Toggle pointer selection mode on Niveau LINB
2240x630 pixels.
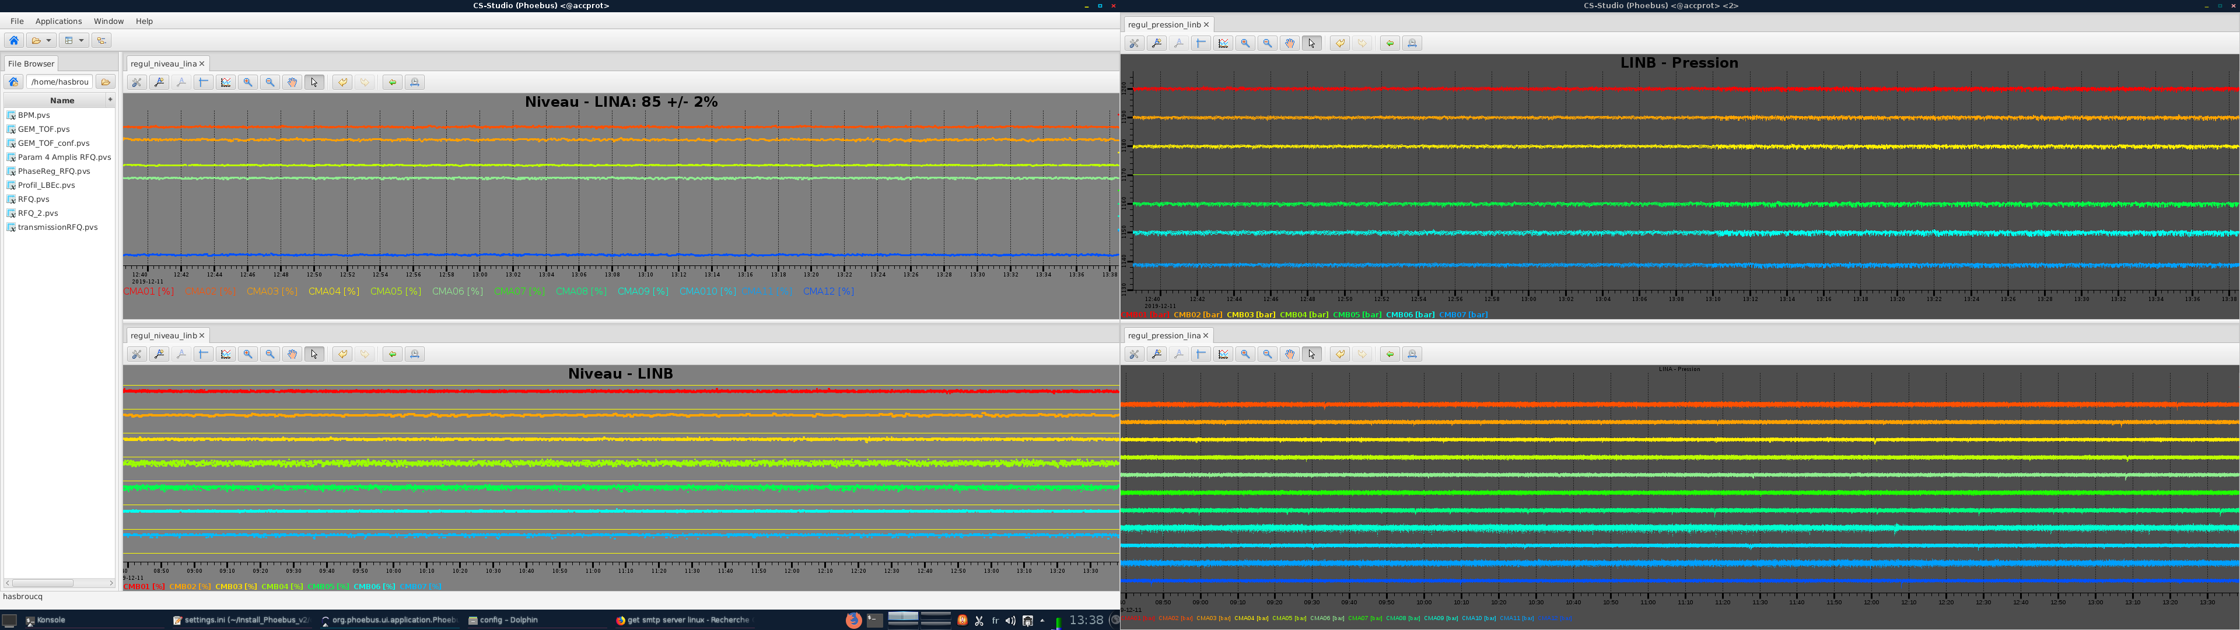[x=315, y=354]
